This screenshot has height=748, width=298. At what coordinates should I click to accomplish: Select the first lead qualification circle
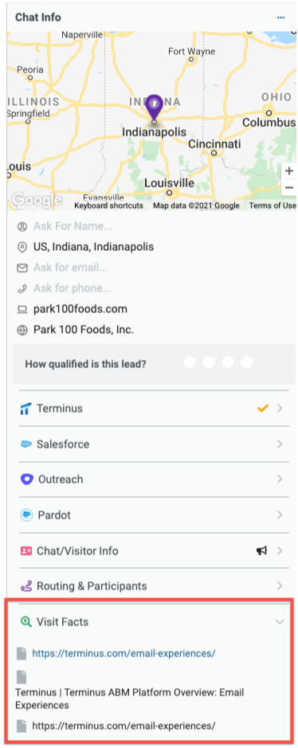[x=190, y=362]
